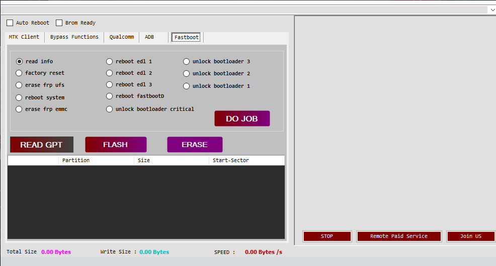Click the red STOP button
This screenshot has width=496, height=266.
pos(327,236)
